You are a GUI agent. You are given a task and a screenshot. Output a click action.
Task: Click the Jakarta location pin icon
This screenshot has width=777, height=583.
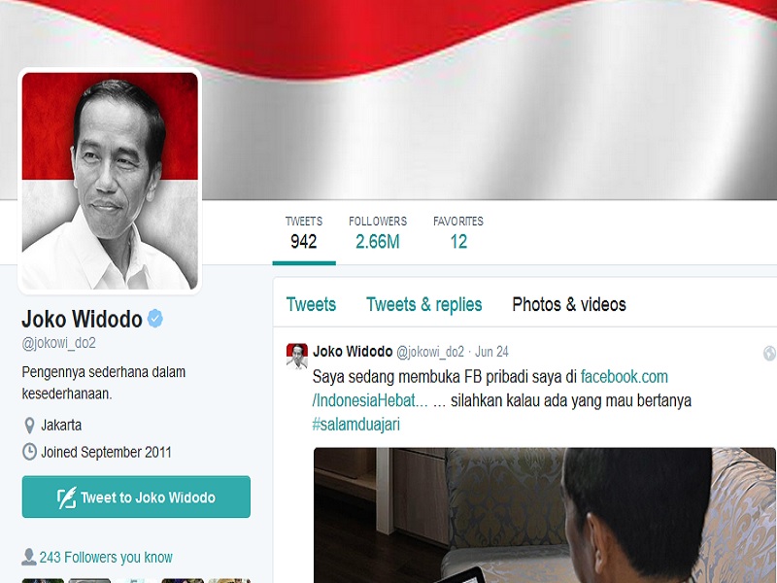tap(29, 426)
